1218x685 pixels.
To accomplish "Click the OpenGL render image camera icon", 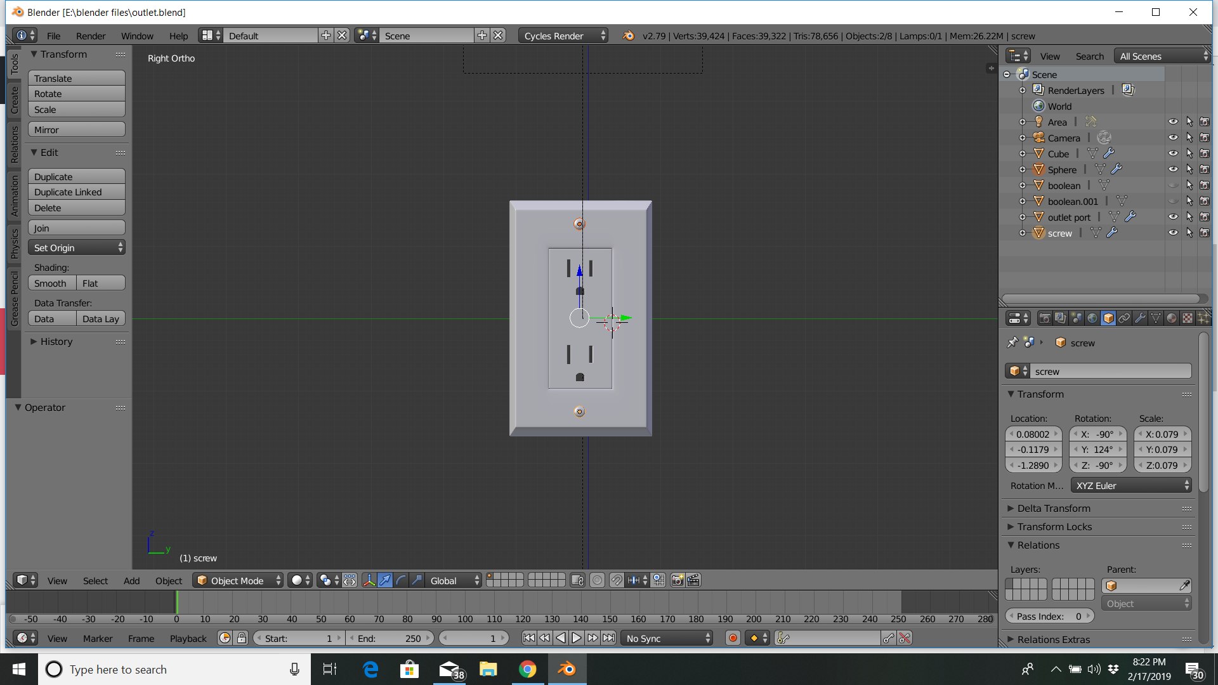I will pos(678,580).
